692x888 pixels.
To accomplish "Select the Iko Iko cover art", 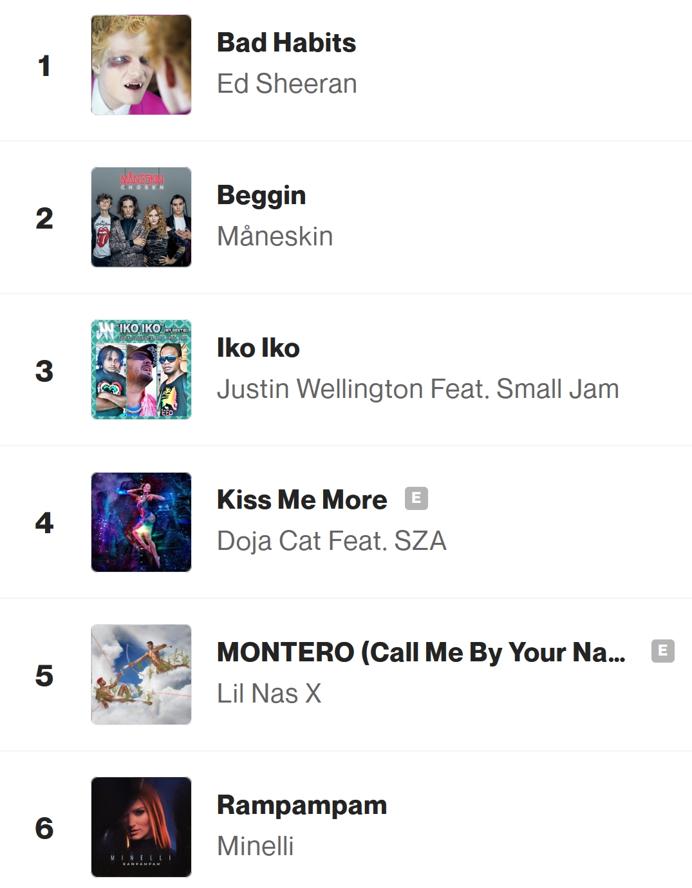I will (141, 370).
